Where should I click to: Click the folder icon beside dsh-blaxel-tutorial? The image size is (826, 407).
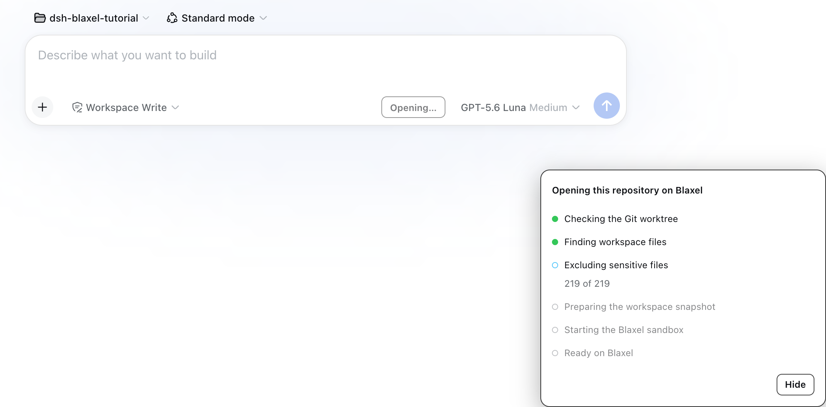[40, 18]
